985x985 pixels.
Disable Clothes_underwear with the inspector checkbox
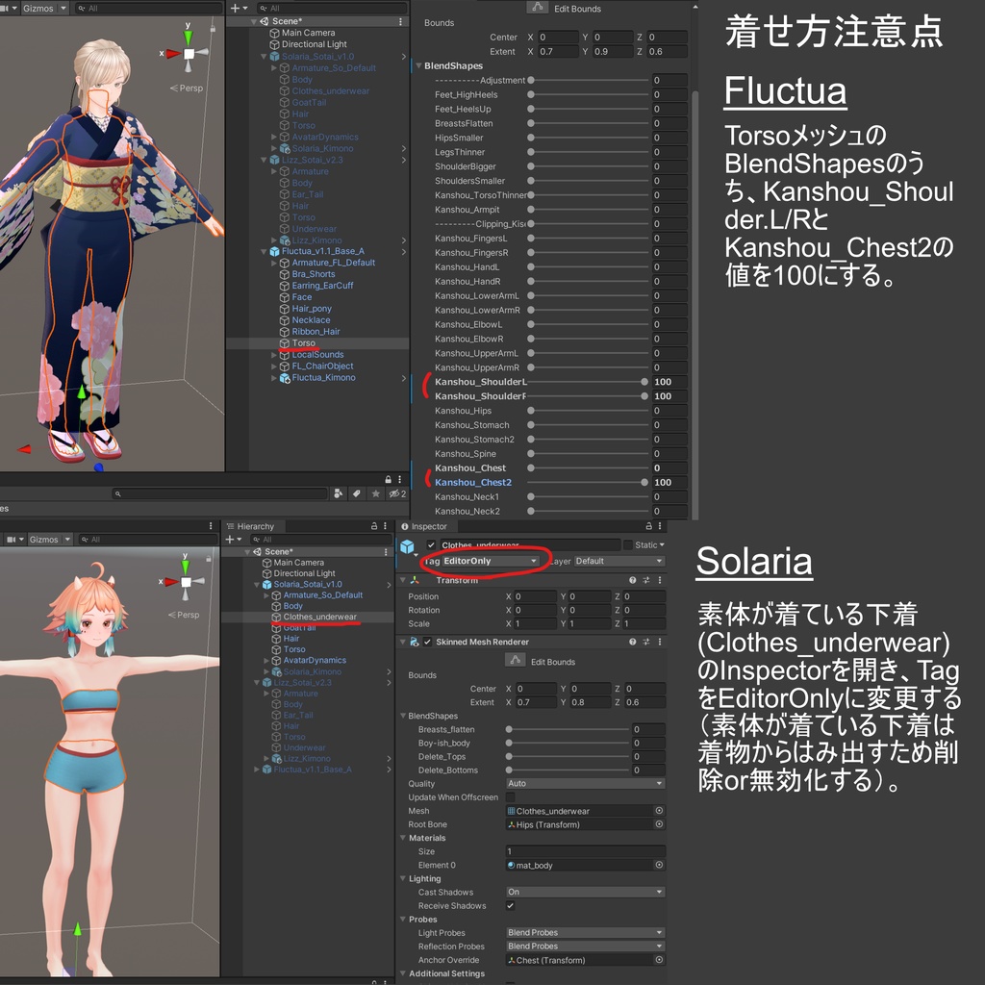pyautogui.click(x=429, y=543)
